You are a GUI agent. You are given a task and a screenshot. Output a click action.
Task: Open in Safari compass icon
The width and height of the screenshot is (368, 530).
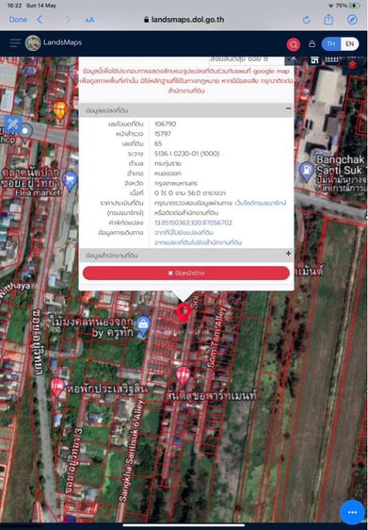352,19
